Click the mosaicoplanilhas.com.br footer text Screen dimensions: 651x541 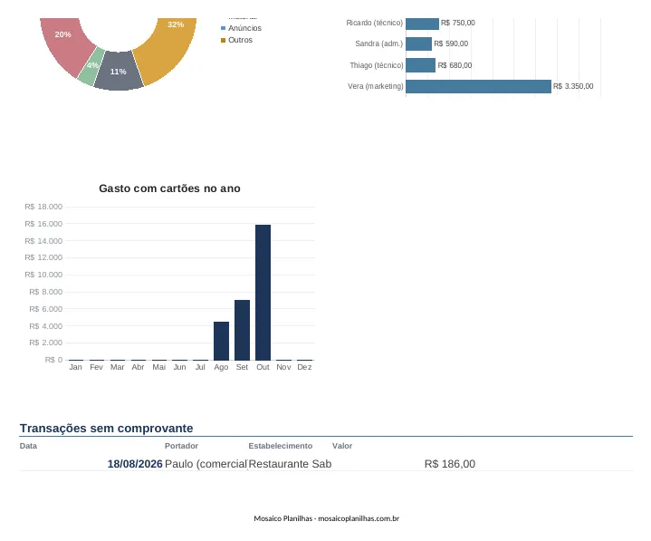[359, 518]
